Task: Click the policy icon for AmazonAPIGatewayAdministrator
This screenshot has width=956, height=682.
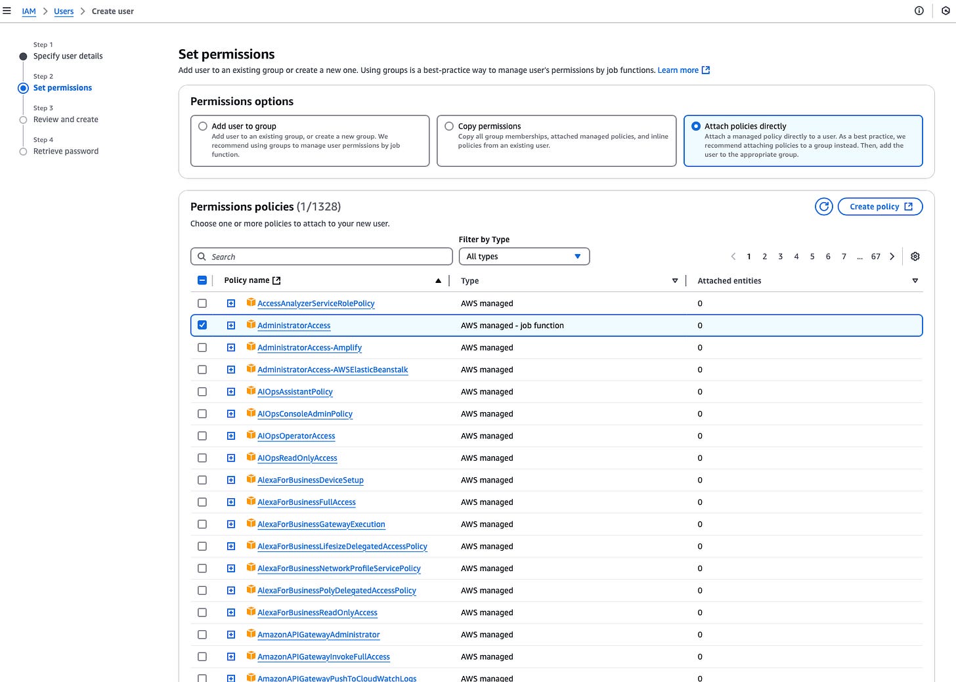Action: click(x=251, y=633)
